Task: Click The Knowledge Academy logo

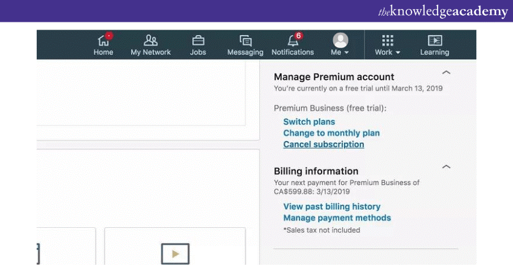Action: coord(442,11)
